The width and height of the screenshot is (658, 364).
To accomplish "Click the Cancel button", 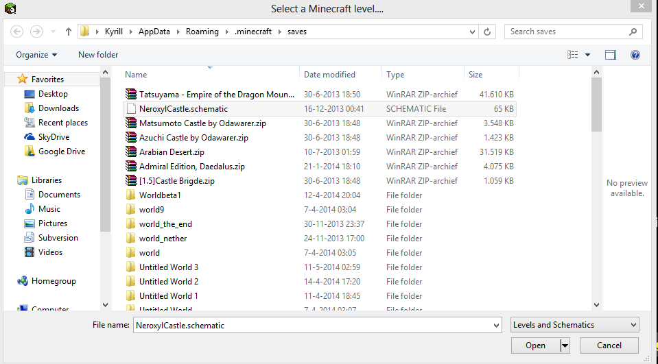I will point(609,345).
